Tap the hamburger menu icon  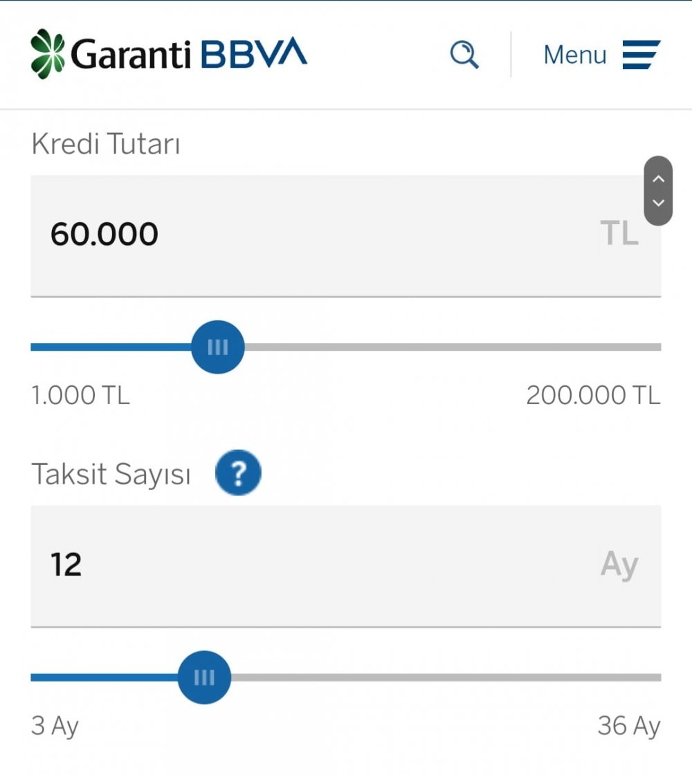[x=641, y=55]
